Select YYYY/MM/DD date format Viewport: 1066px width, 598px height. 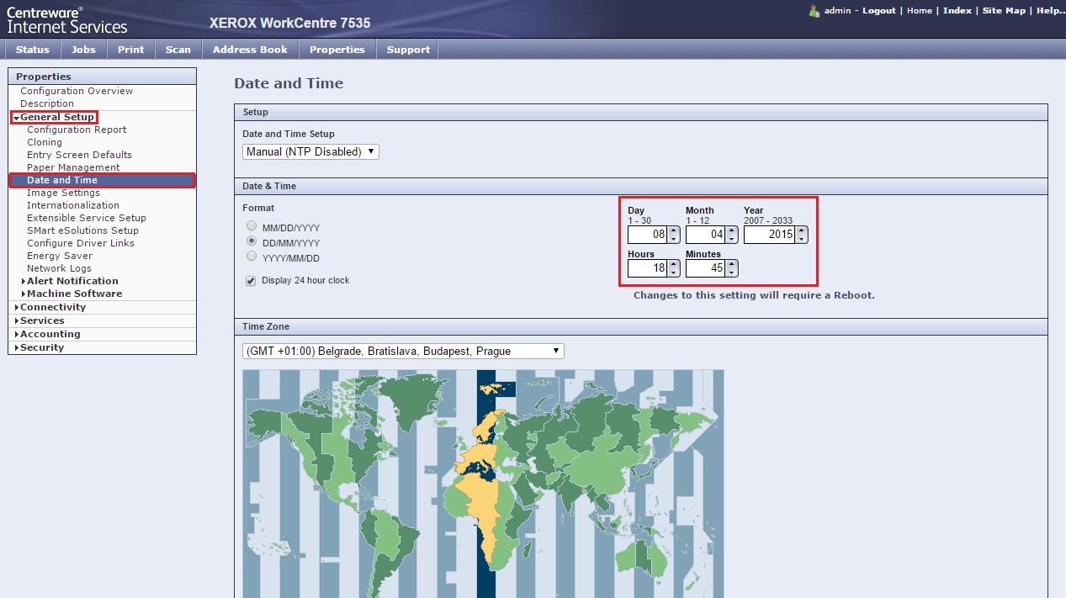coord(251,257)
